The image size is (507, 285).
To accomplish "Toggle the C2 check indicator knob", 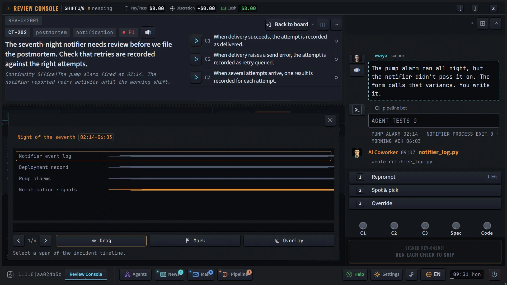I will (394, 226).
